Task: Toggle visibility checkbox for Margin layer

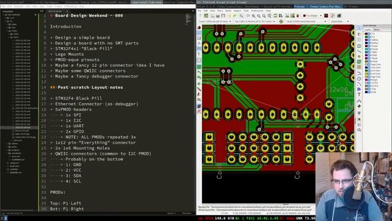Action: pyautogui.click(x=369, y=80)
